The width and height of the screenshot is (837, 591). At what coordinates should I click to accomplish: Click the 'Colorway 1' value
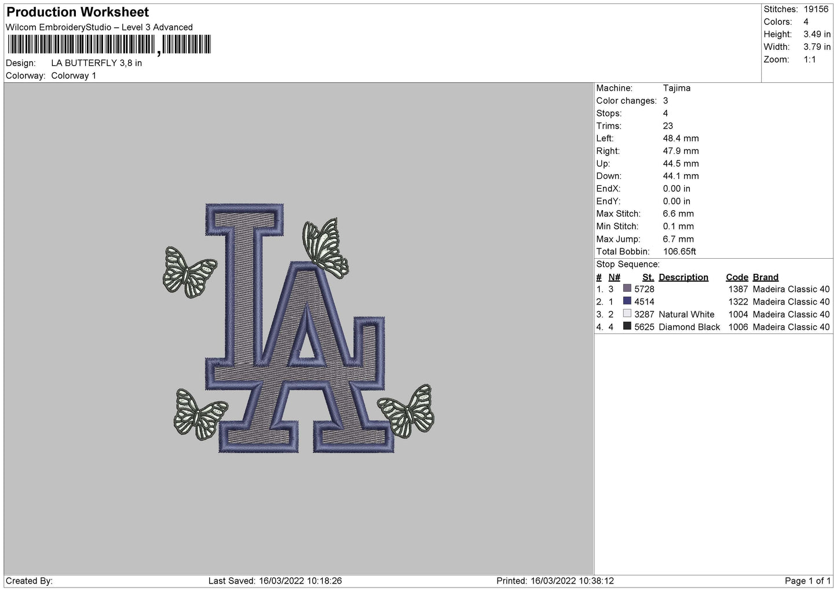pyautogui.click(x=74, y=76)
